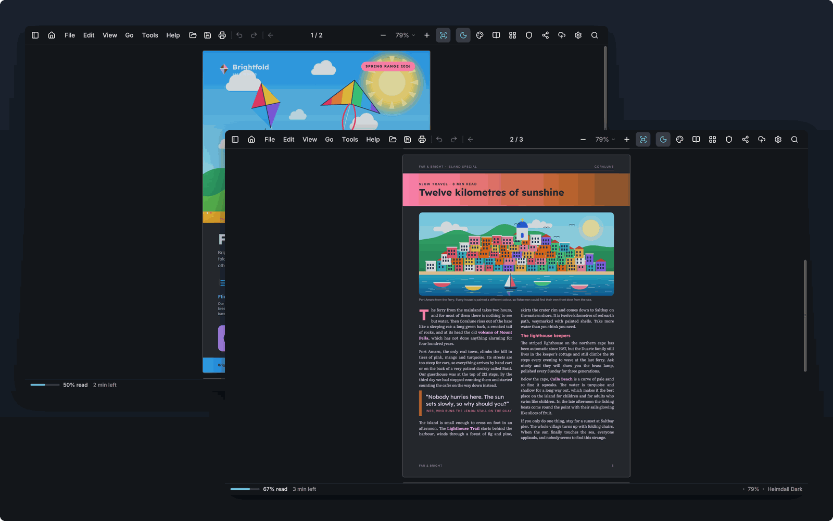Viewport: 833px width, 521px height.
Task: Click the front window vertical scrollbar thumb
Action: (x=805, y=316)
